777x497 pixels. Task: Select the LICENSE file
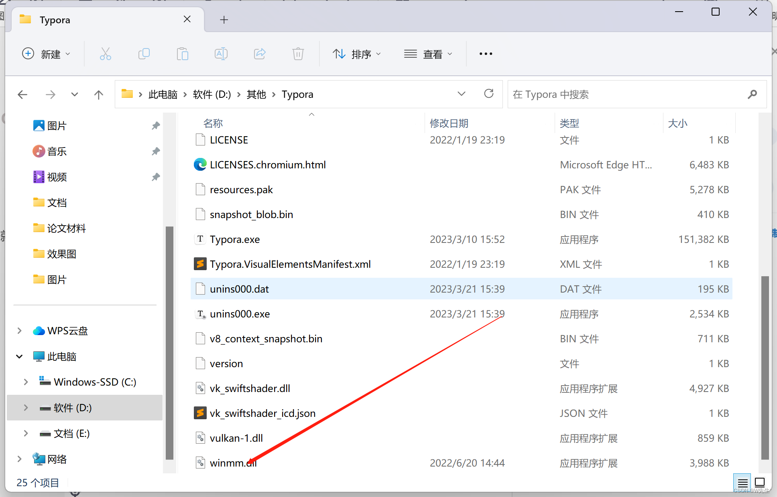(462, 140)
